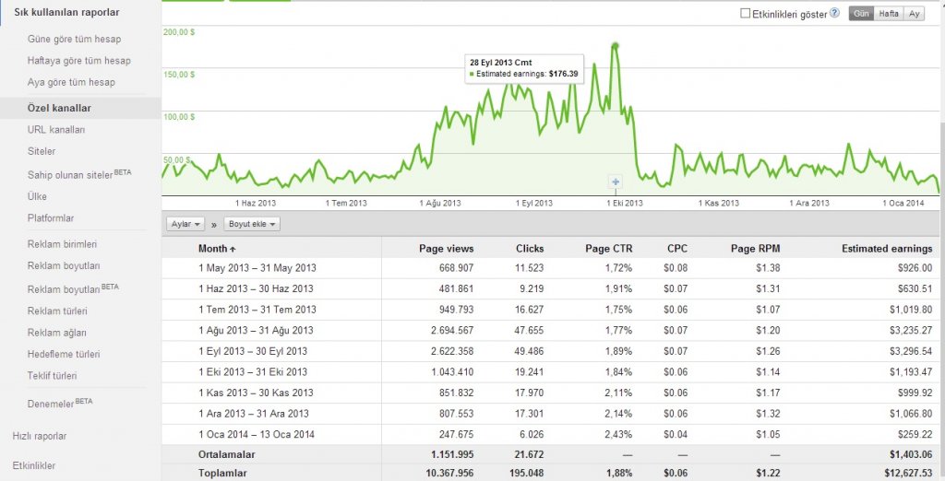Select row 1 May 2013 – 31 May 2013

click(x=553, y=268)
